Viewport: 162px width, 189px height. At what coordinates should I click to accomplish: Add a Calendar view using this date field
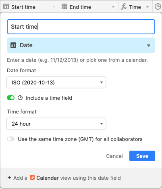[x=64, y=178]
